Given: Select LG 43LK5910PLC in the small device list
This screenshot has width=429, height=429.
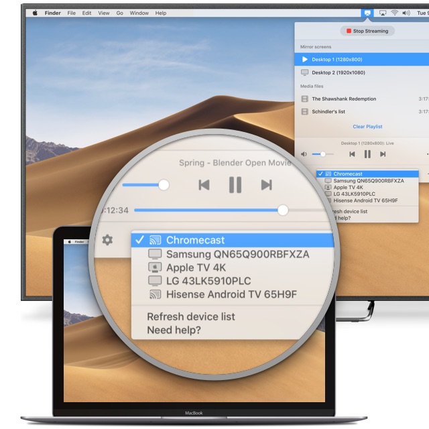Looking at the screenshot, I should click(x=367, y=194).
